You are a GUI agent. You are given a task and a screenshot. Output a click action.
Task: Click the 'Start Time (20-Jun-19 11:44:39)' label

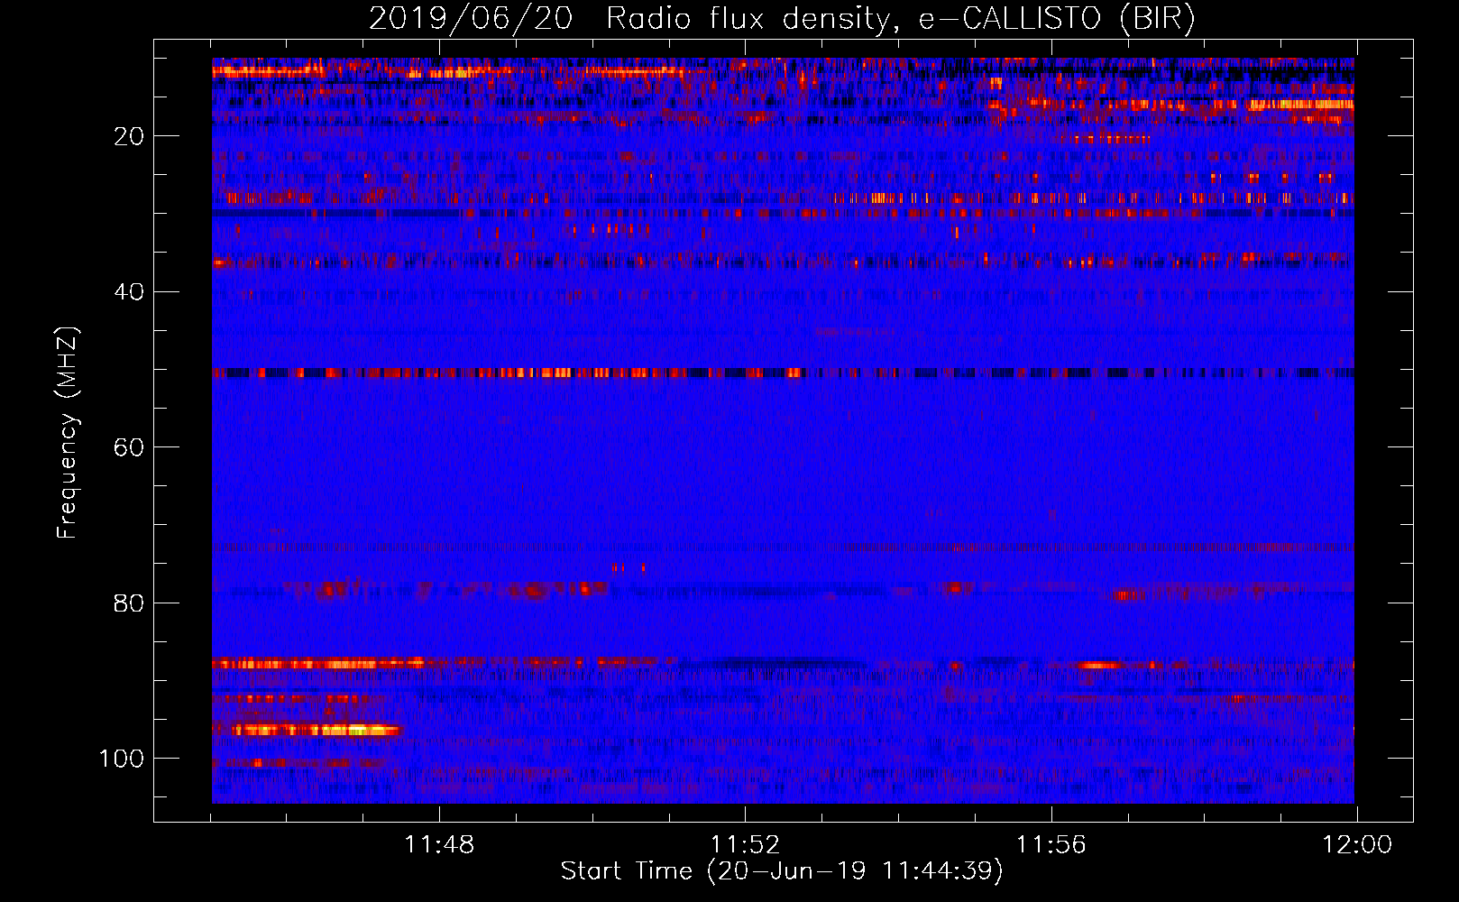(x=782, y=871)
